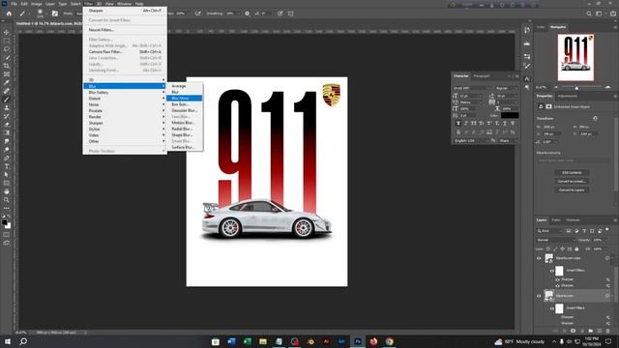Toggle visibility of the selected layer's Smart Filters
Screen dimensions: 619x348
point(552,308)
